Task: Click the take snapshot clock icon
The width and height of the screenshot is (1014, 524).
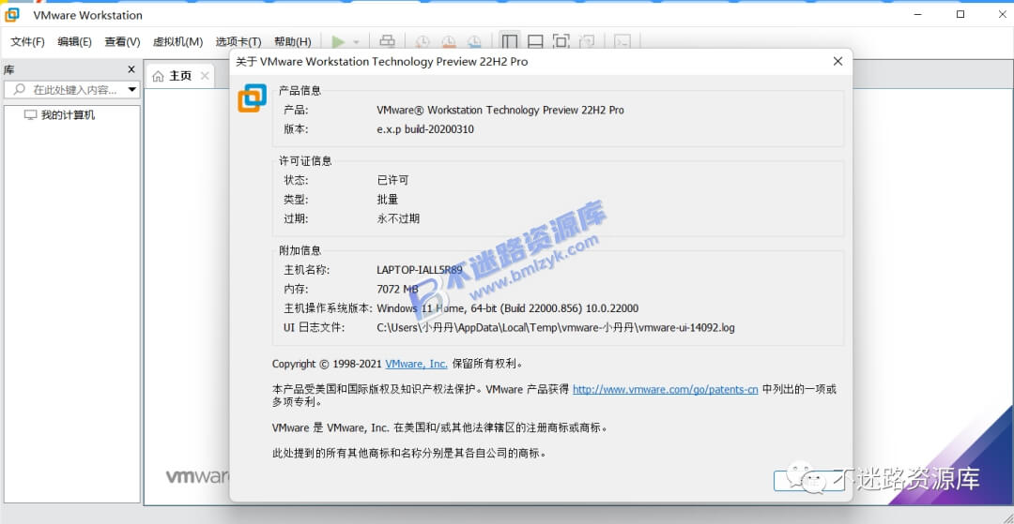Action: [x=422, y=42]
